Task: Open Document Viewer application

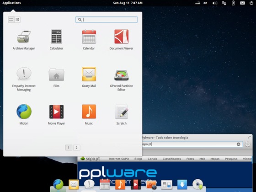Action: coord(121,40)
